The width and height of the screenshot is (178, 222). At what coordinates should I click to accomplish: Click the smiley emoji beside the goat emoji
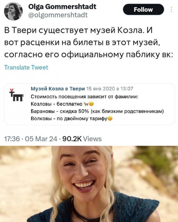[92, 104]
